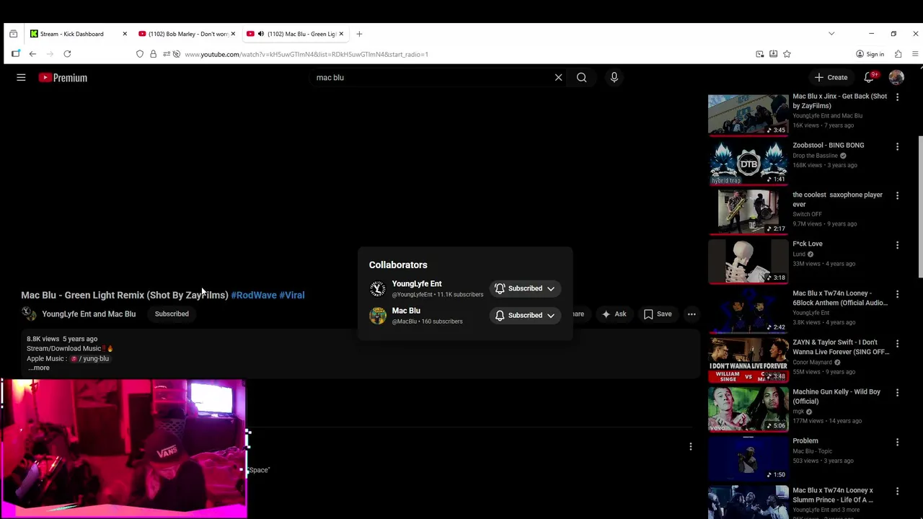
Task: Open YoungLyfe Ent and Mac Blu channel link
Action: 89,314
